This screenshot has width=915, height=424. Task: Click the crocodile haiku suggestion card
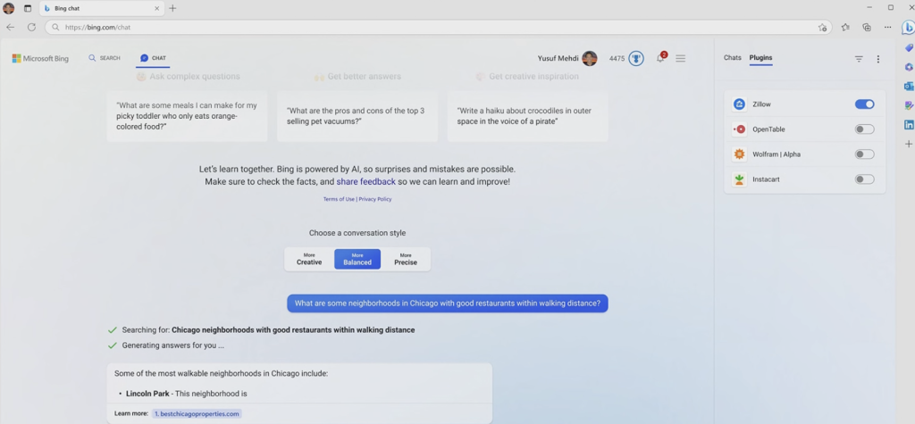click(527, 116)
